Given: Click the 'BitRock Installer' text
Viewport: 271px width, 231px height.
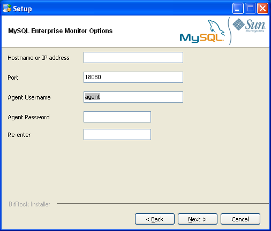Looking at the screenshot, I should click(29, 204).
